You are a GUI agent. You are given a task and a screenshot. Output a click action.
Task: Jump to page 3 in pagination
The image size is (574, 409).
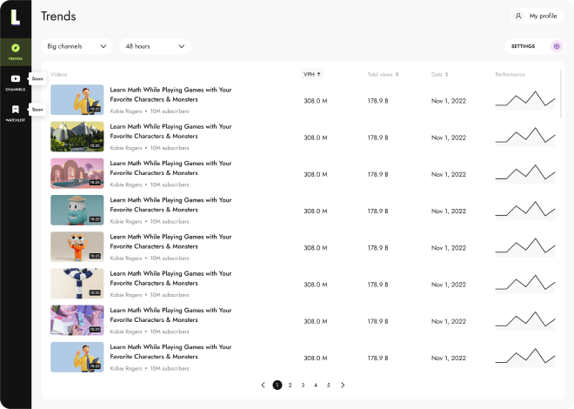(x=303, y=385)
